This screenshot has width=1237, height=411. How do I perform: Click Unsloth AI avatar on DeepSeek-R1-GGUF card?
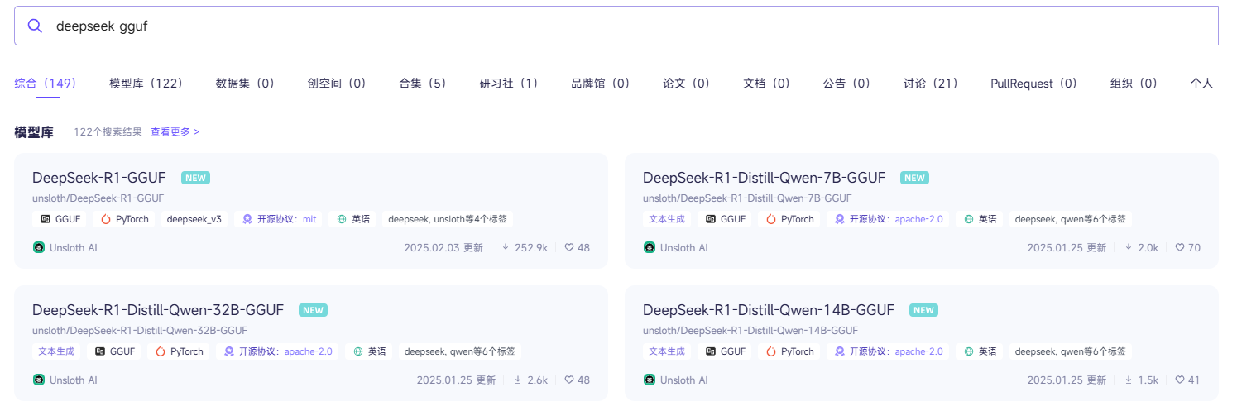pos(38,247)
